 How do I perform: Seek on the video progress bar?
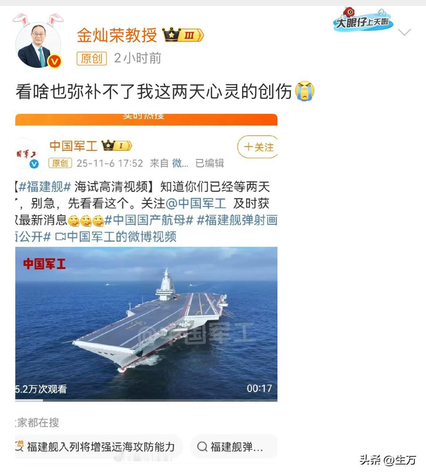tap(146, 400)
